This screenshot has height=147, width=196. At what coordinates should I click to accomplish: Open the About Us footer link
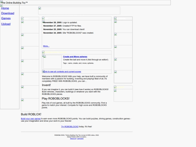point(73,139)
